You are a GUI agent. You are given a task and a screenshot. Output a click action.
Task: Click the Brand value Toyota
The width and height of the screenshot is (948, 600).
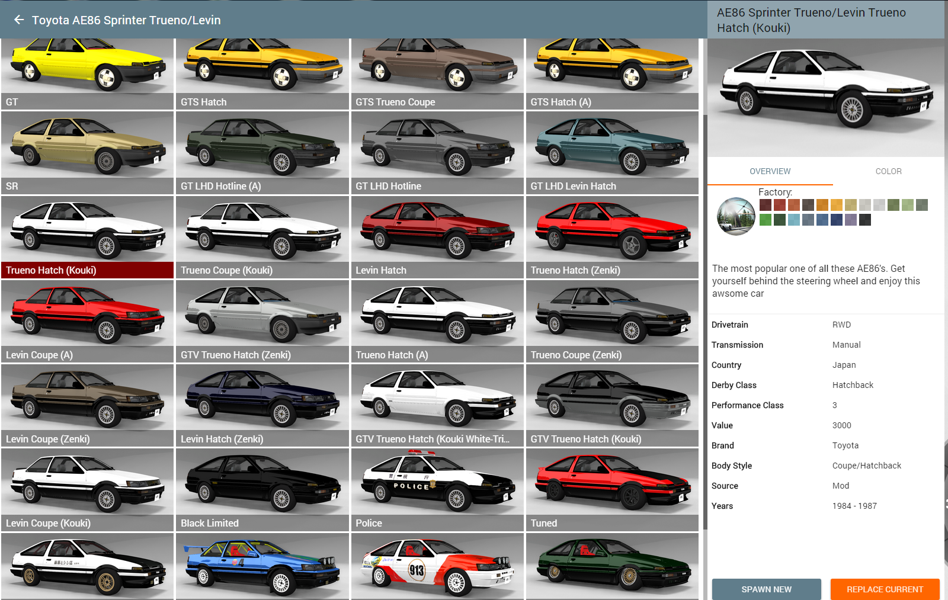point(845,445)
